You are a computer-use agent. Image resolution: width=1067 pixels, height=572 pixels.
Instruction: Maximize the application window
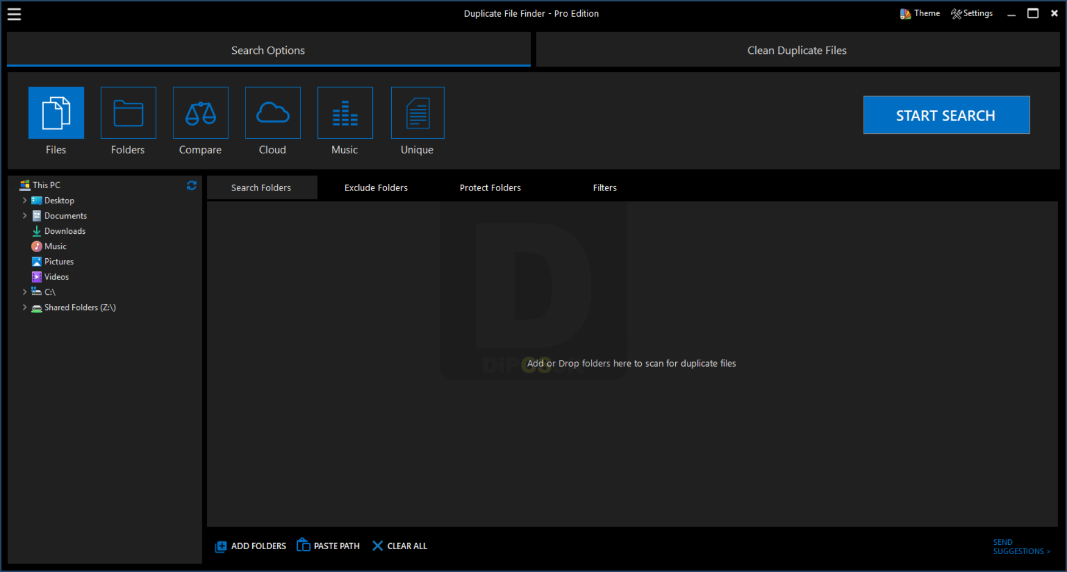click(1033, 13)
